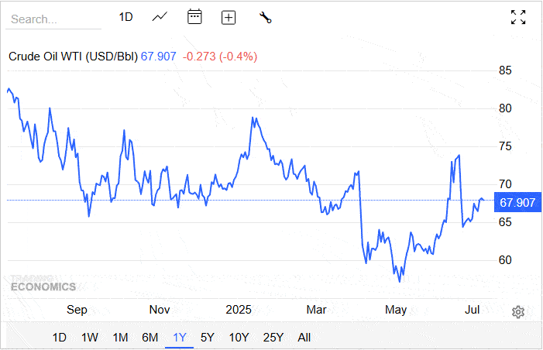
Task: Select the 1W time range
Action: click(x=90, y=337)
